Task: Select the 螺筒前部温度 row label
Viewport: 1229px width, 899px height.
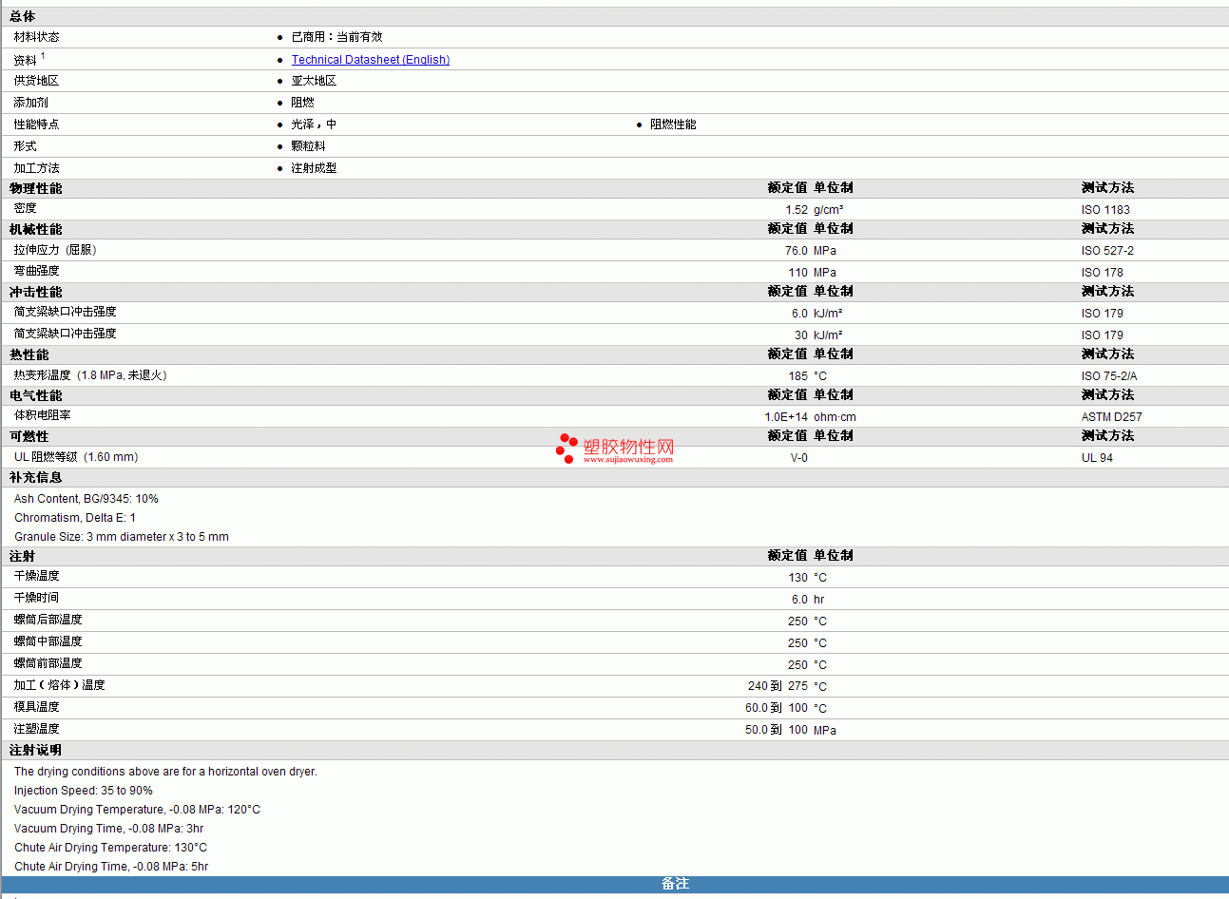Action: coord(48,663)
